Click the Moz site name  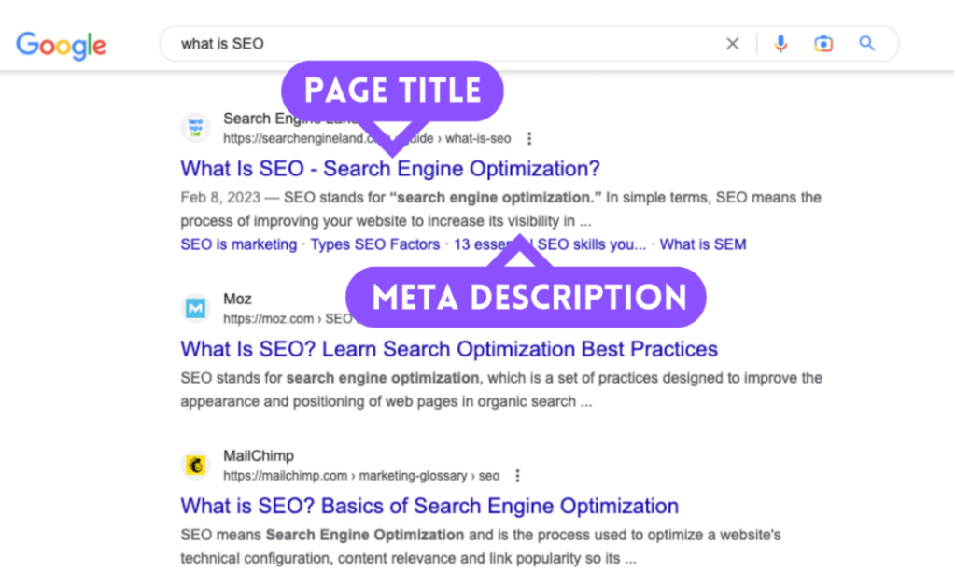pos(237,299)
